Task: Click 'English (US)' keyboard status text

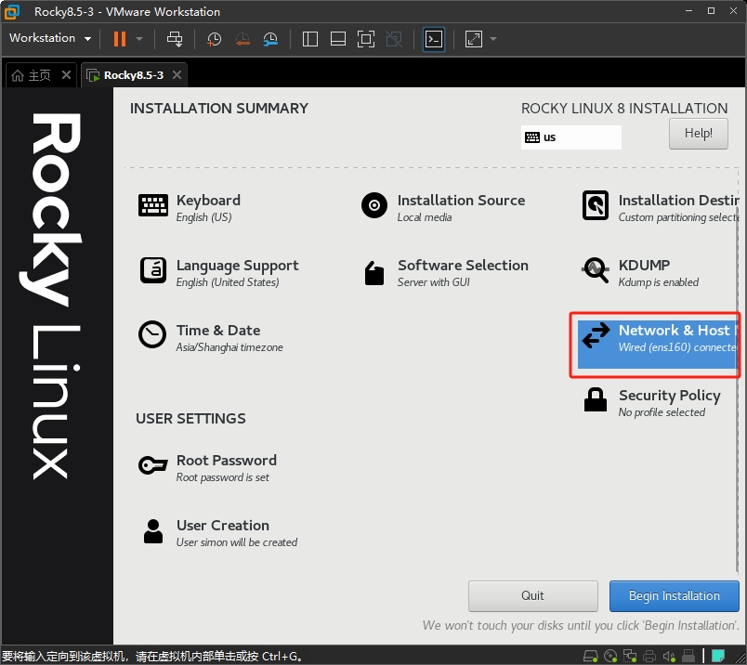Action: click(203, 217)
